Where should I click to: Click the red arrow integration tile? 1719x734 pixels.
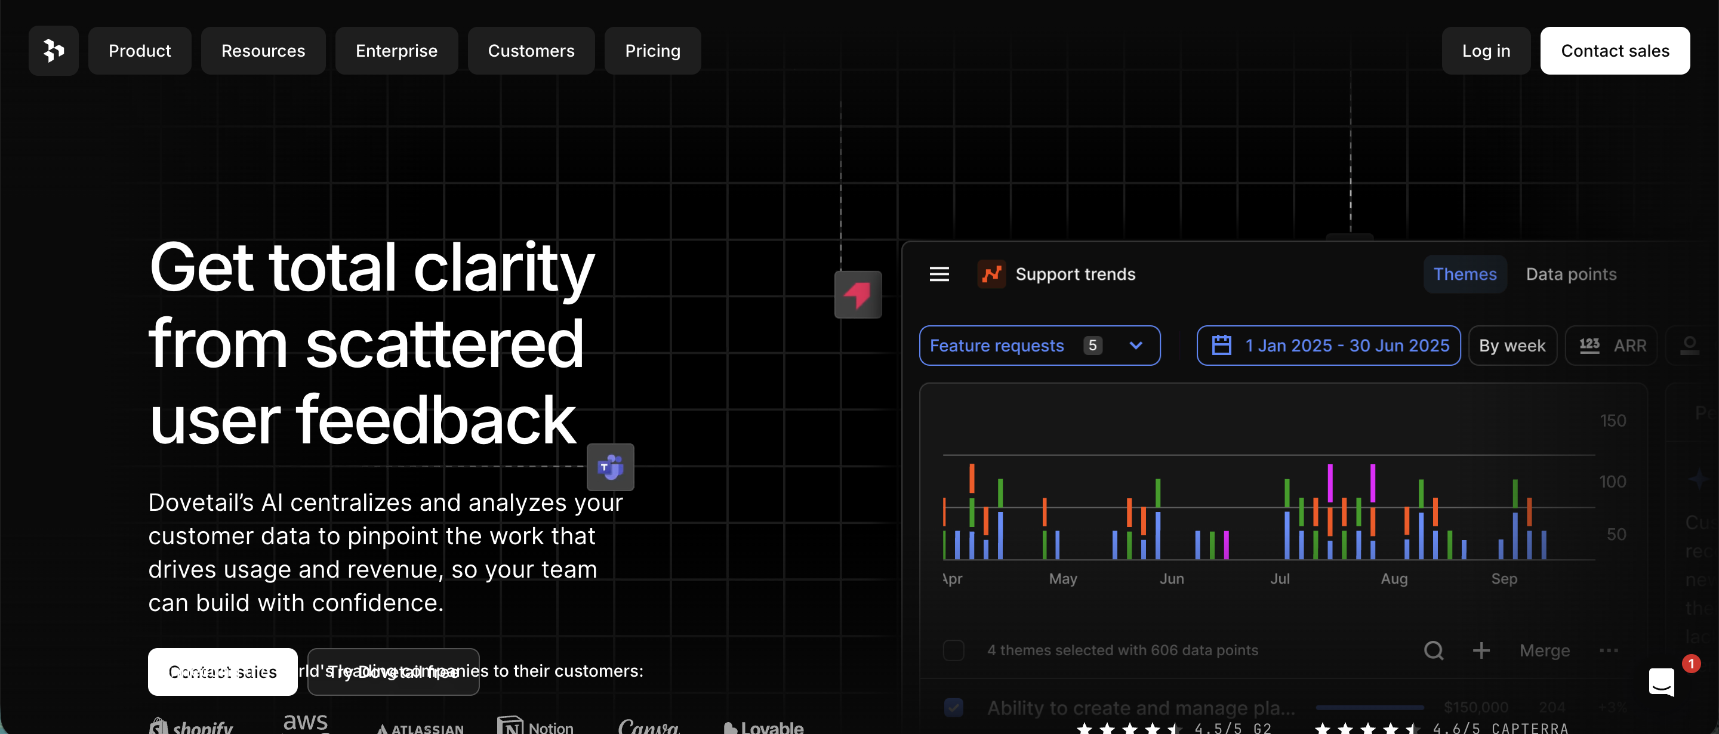[858, 294]
